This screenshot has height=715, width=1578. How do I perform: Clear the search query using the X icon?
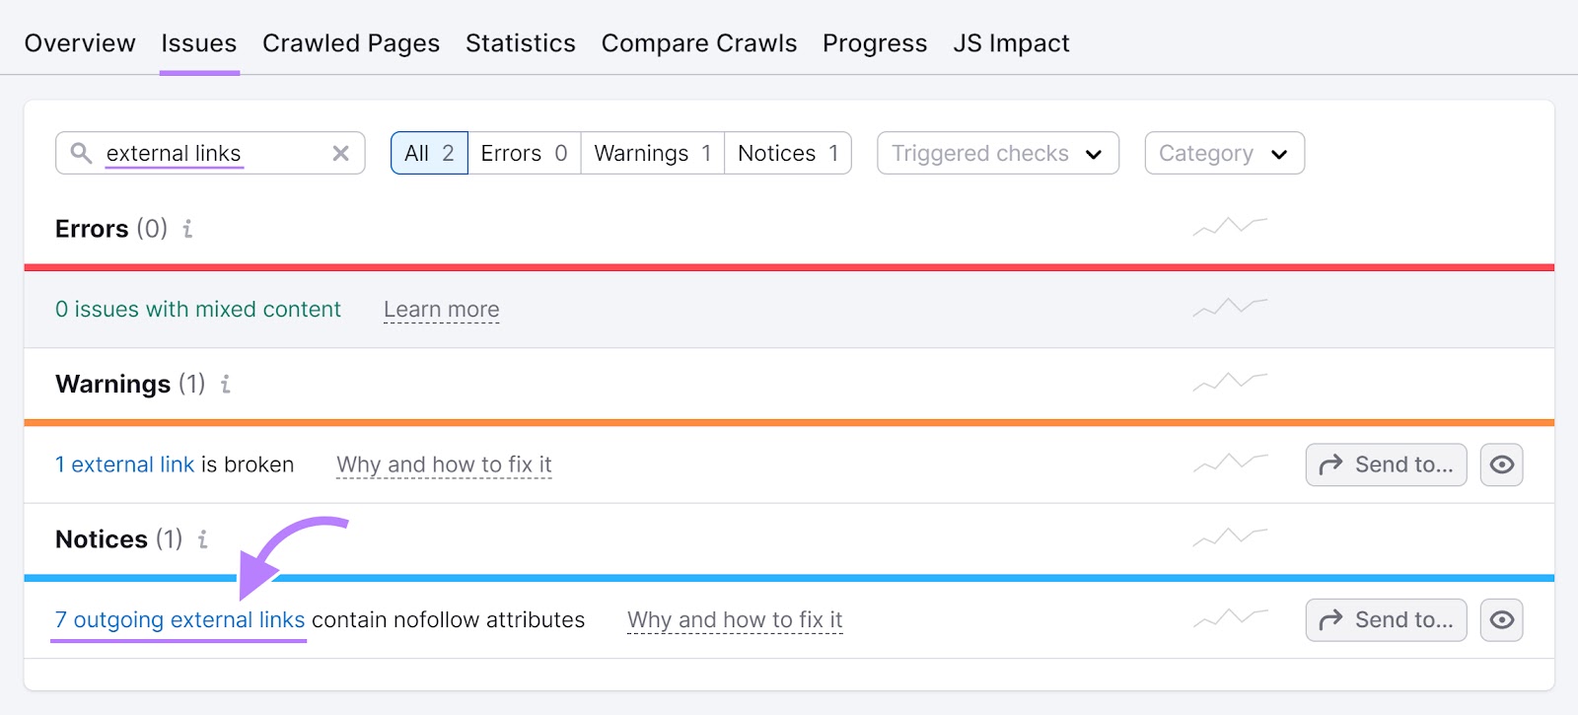pyautogui.click(x=340, y=153)
